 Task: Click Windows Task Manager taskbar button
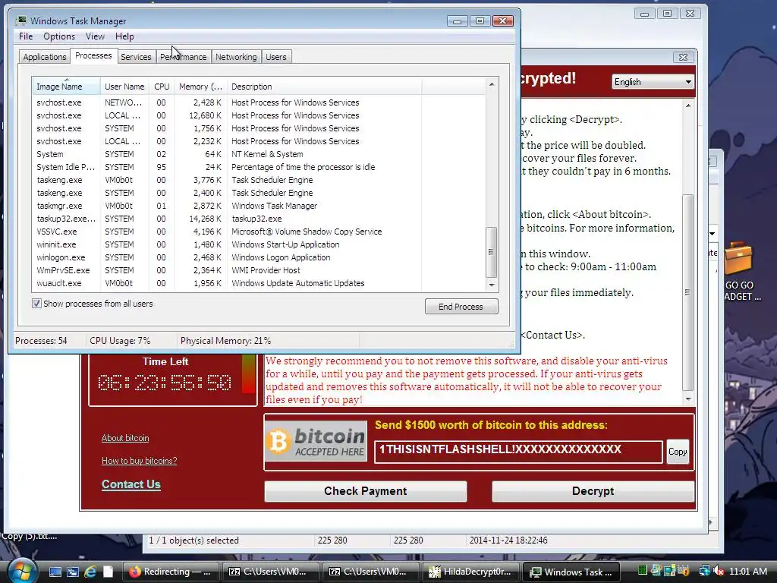571,572
